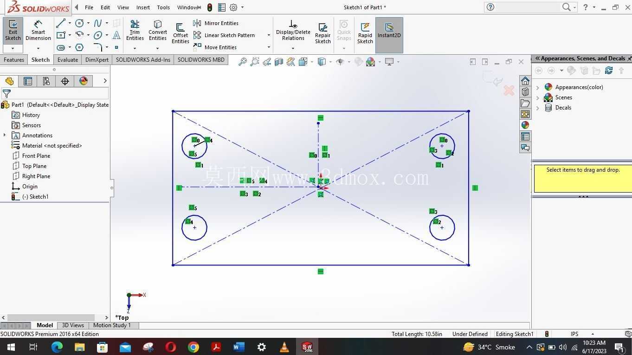
Task: Open the File menu
Action: [89, 7]
